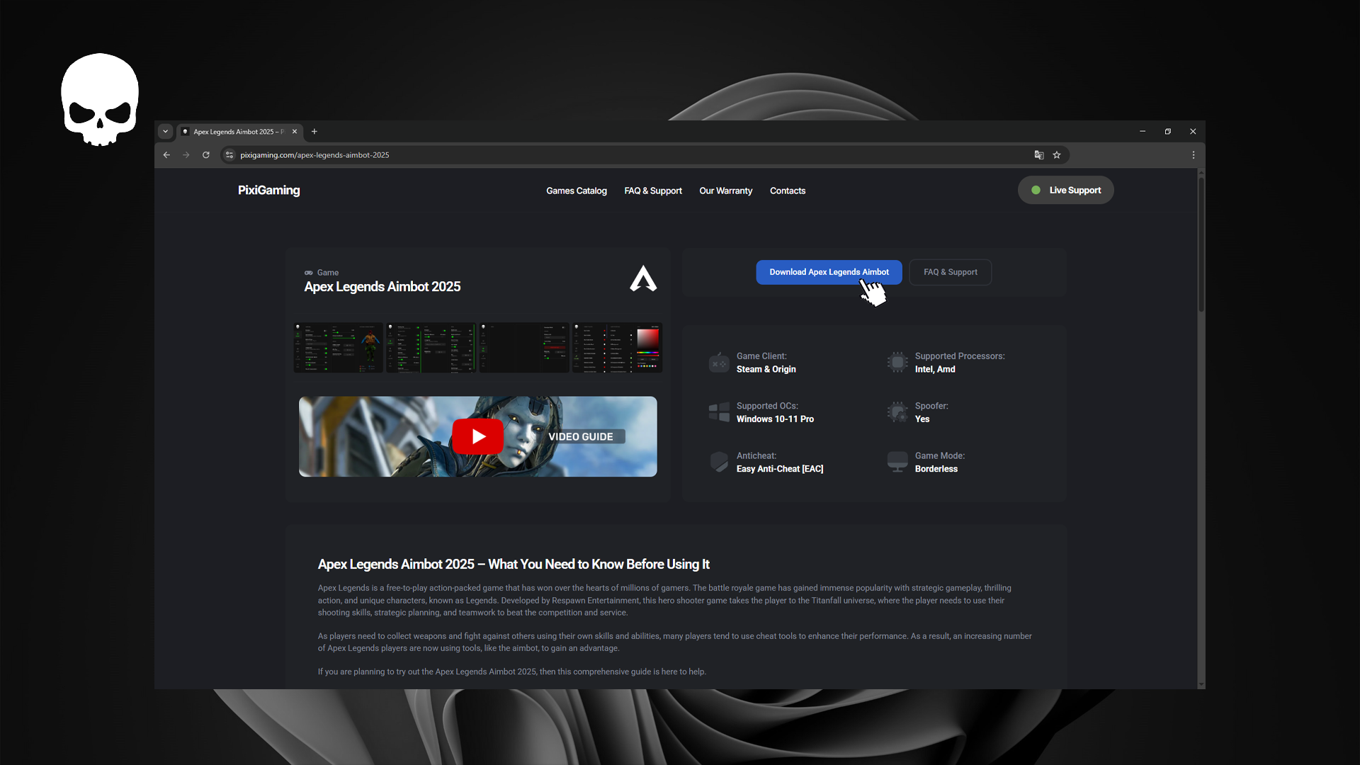Click the Supported Processors chip icon
1360x765 pixels.
tap(897, 363)
